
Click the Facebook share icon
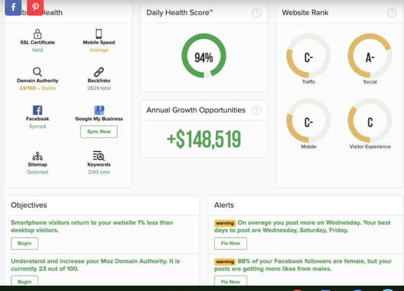click(x=13, y=8)
